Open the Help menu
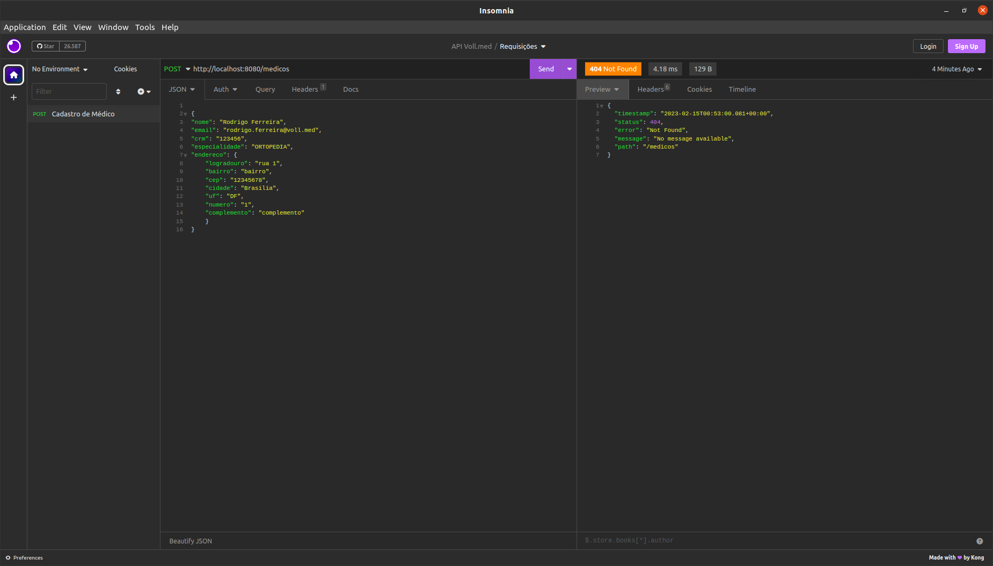993x566 pixels. pos(170,27)
